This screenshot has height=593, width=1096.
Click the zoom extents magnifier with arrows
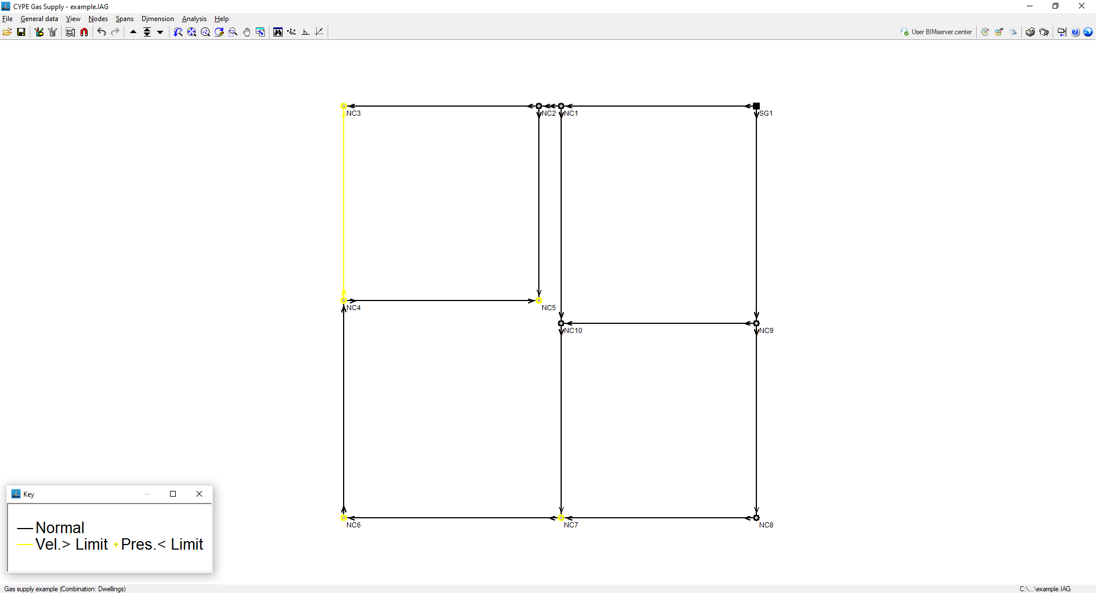[x=192, y=32]
